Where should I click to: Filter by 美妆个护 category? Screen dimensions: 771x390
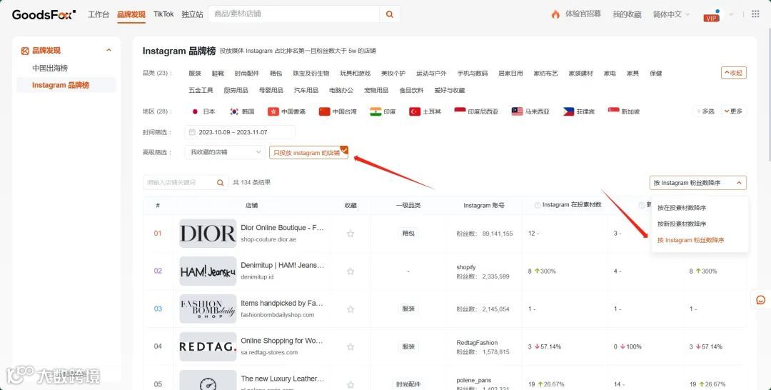[x=393, y=74]
